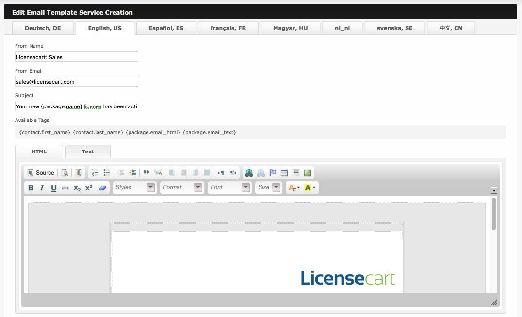Open the Templates icon in the toolbar
Viewport: 522px width, 317px height.
[x=78, y=173]
